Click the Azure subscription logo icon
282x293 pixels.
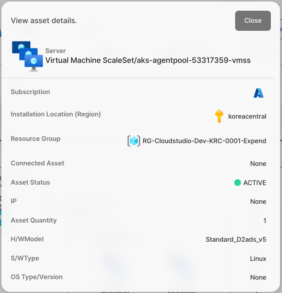(x=259, y=93)
